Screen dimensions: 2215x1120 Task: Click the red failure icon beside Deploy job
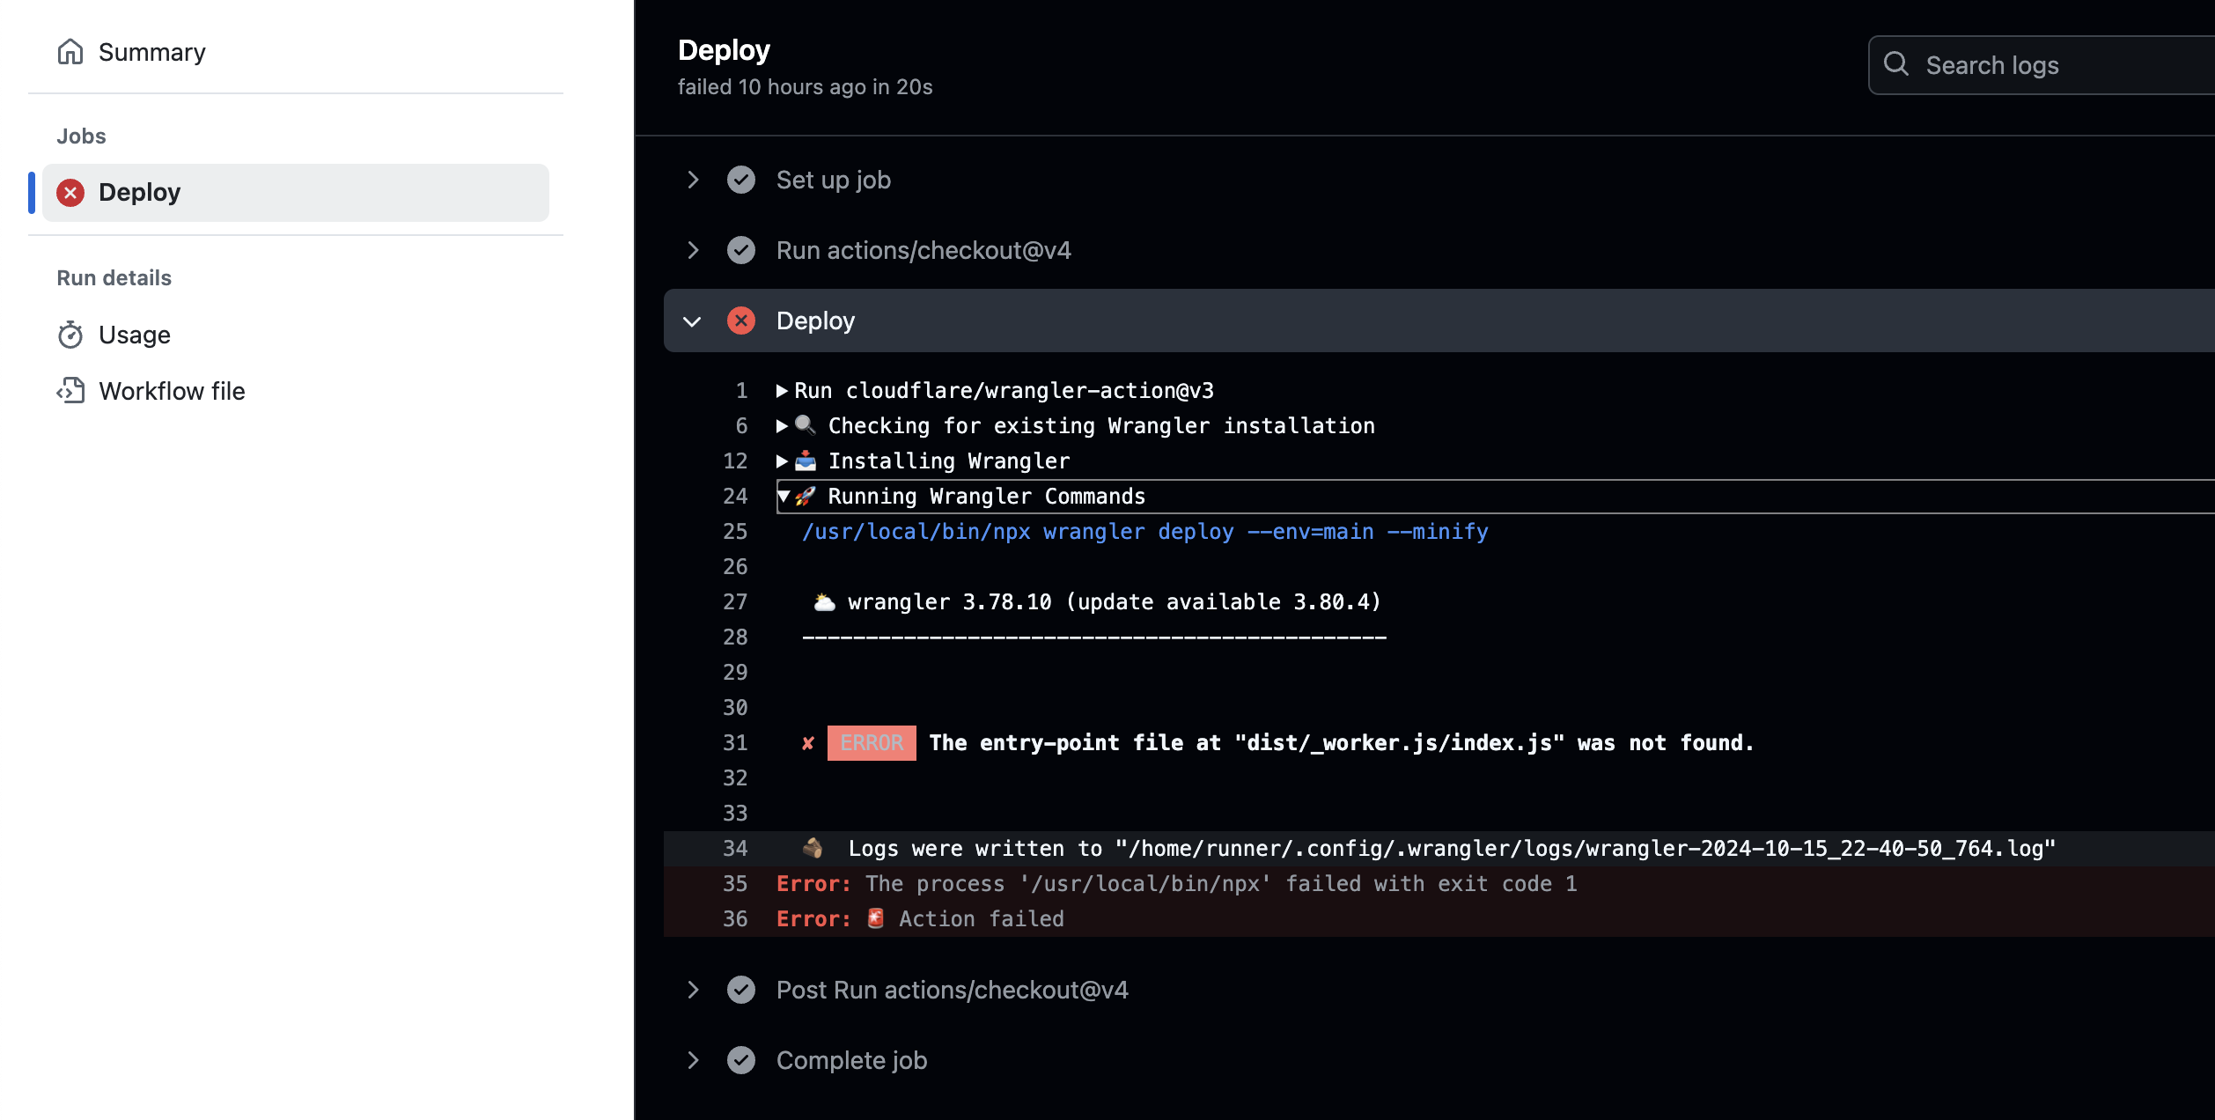70,192
